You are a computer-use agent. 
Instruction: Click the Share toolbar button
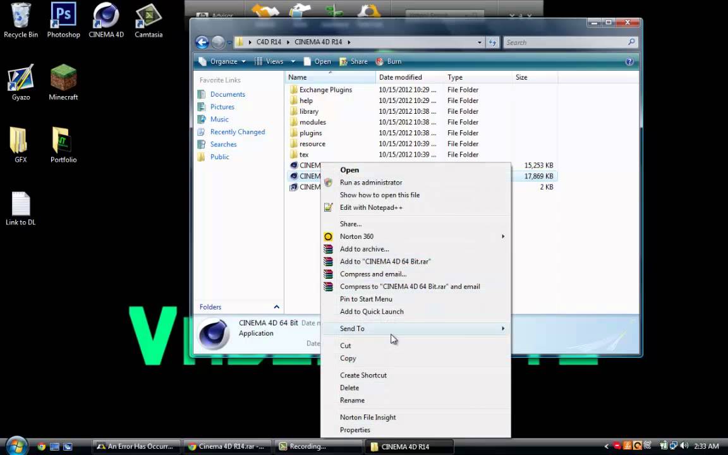(x=353, y=61)
